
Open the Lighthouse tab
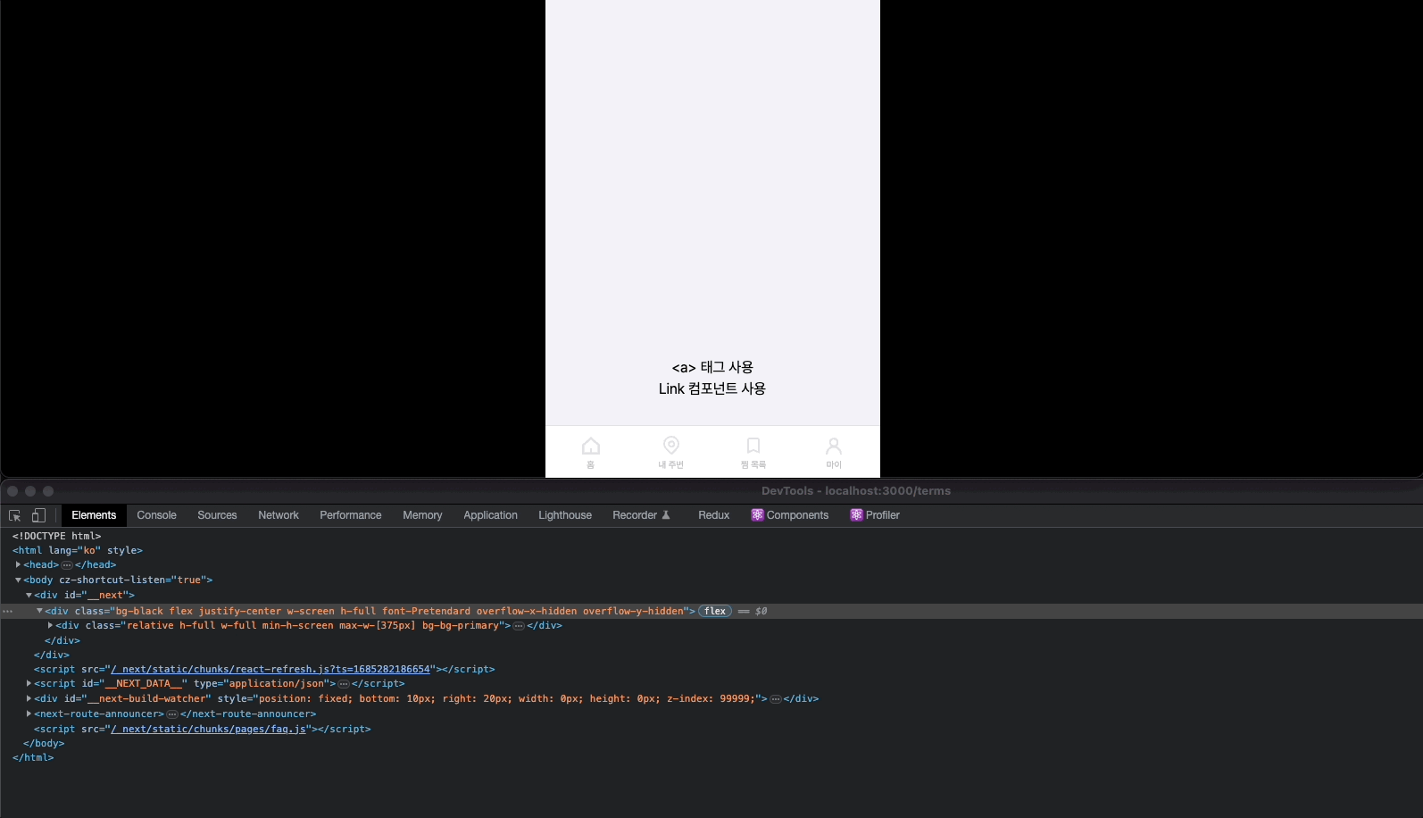pos(565,515)
